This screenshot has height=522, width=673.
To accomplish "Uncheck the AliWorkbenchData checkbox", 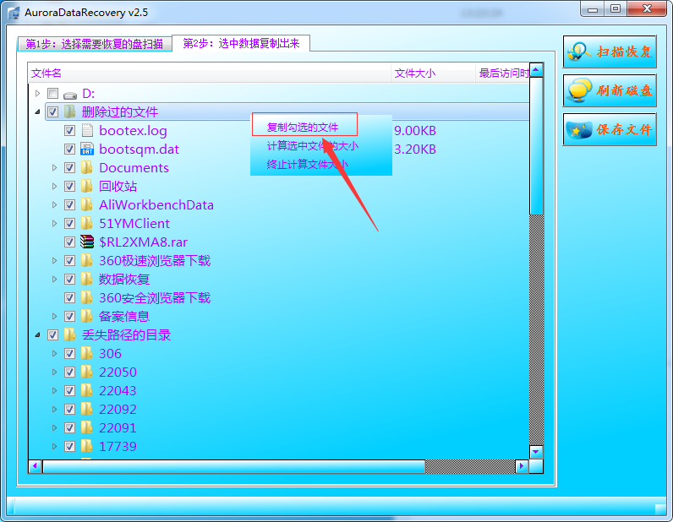I will (x=69, y=205).
